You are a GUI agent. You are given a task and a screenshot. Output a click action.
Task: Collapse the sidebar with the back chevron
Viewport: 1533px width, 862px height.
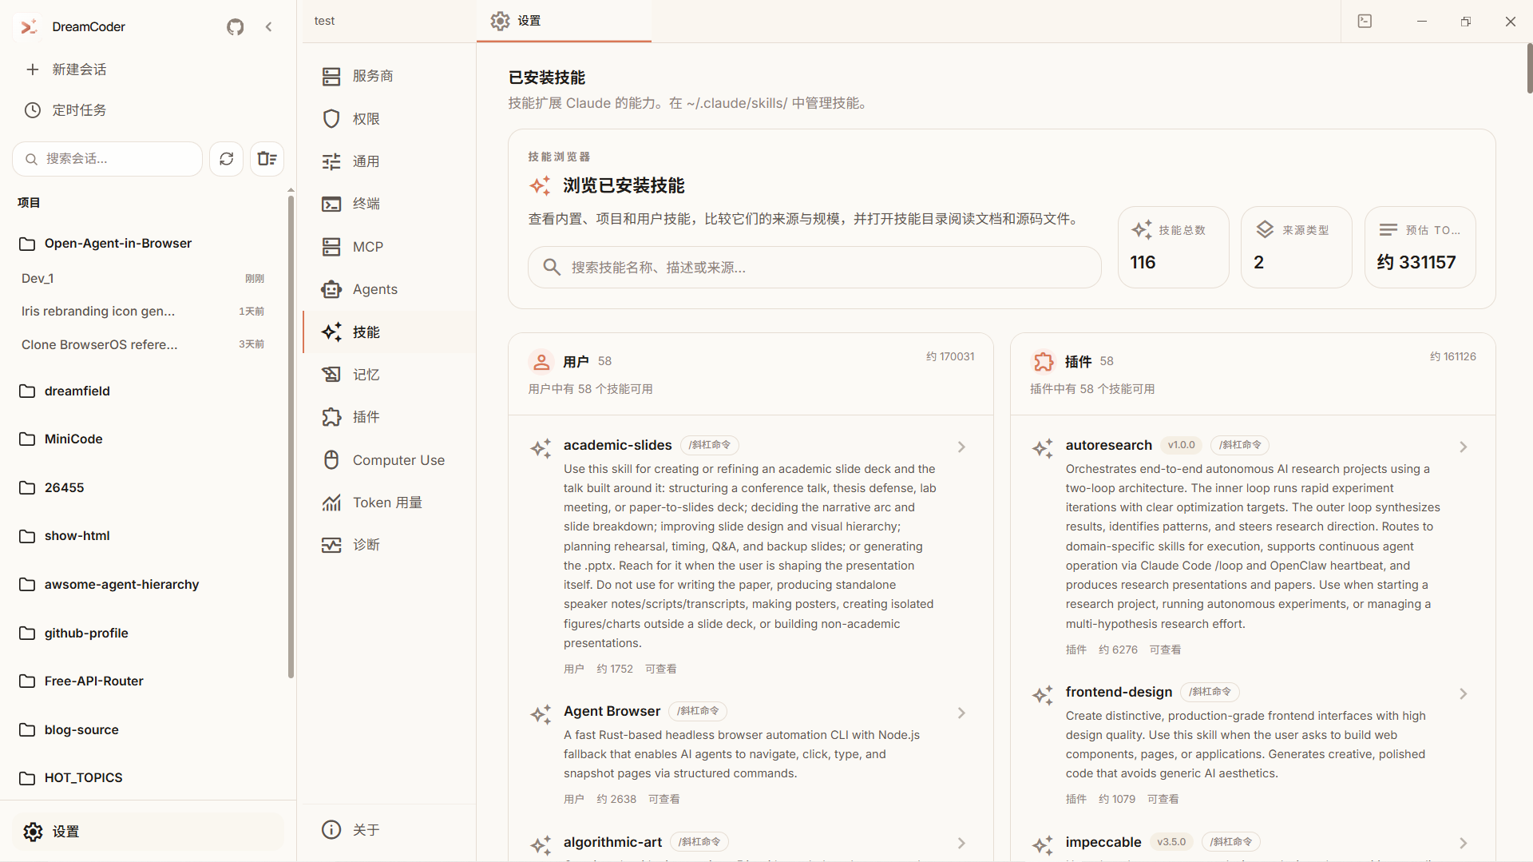click(269, 27)
